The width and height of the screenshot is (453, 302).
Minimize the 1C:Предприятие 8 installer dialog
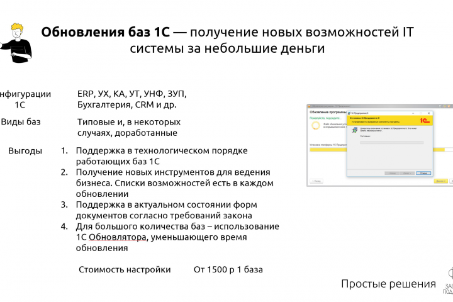[413, 113]
